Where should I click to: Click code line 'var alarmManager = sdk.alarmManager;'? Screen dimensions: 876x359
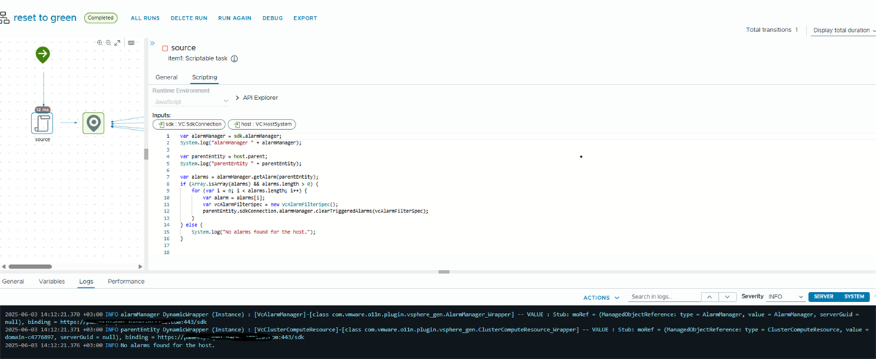coord(231,136)
